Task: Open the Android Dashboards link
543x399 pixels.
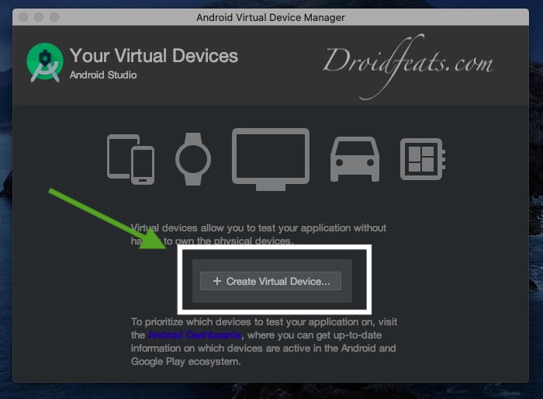Action: point(195,335)
